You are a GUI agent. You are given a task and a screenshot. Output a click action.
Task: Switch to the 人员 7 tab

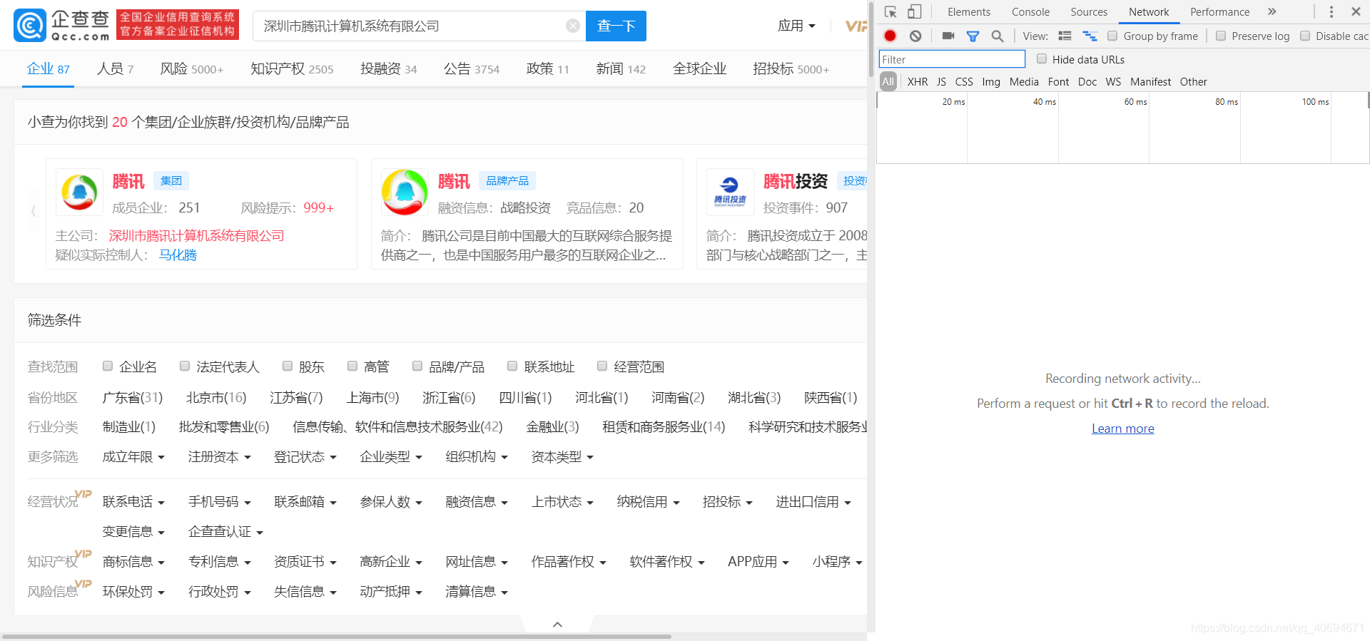pos(115,69)
